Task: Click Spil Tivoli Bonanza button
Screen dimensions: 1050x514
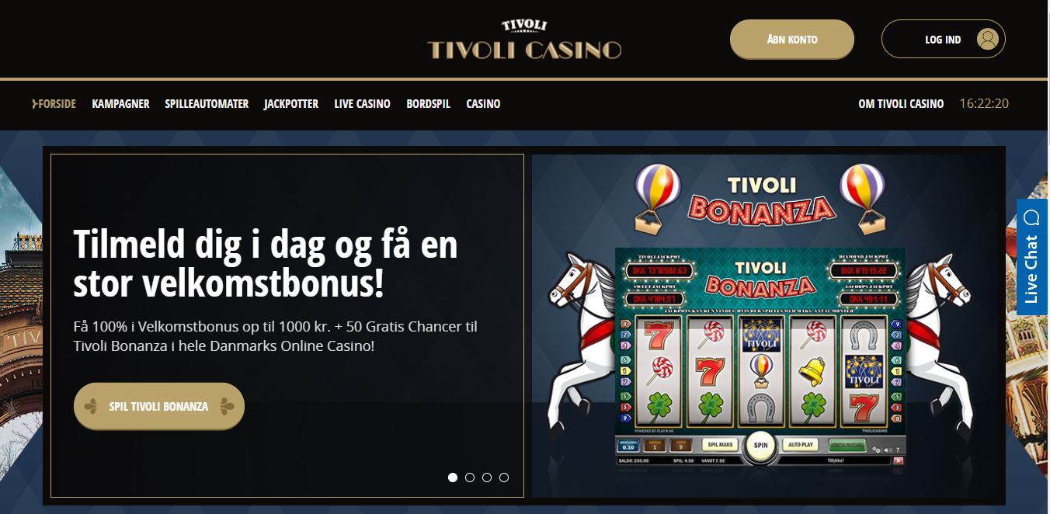Action: coord(159,406)
